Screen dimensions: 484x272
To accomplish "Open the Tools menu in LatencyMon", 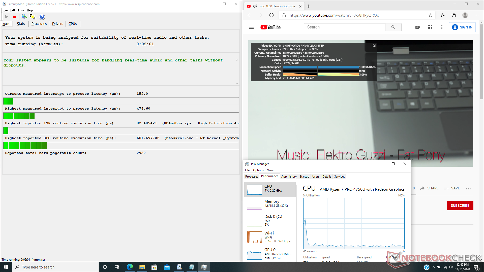I will [21, 10].
